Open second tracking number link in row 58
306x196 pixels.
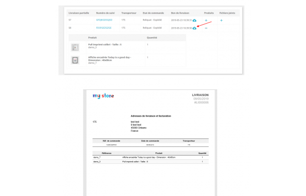click(104, 28)
